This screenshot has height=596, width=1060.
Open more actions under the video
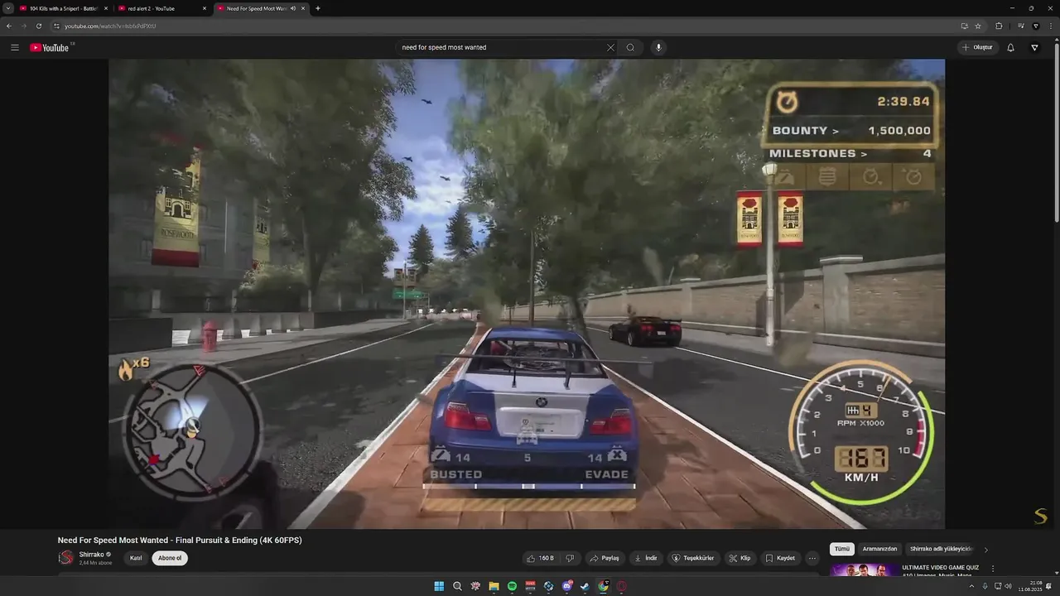pos(812,558)
